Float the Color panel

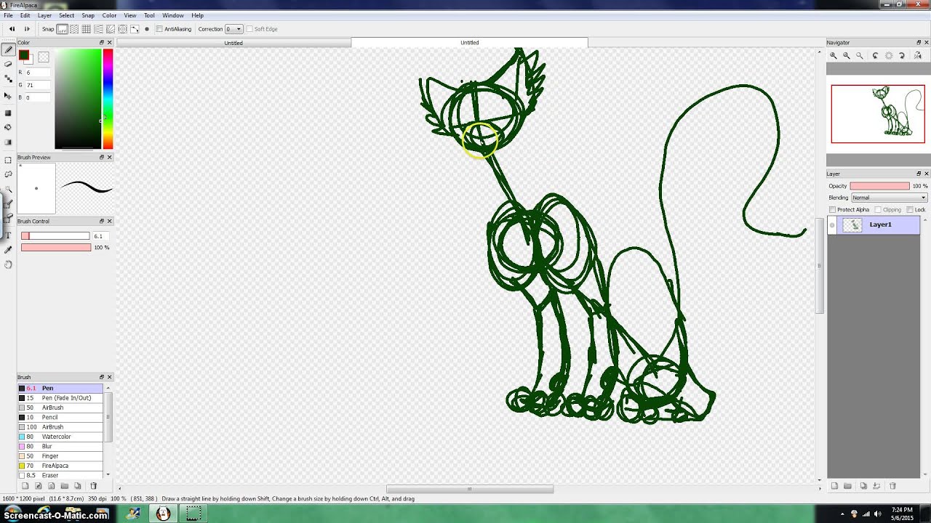coord(102,43)
